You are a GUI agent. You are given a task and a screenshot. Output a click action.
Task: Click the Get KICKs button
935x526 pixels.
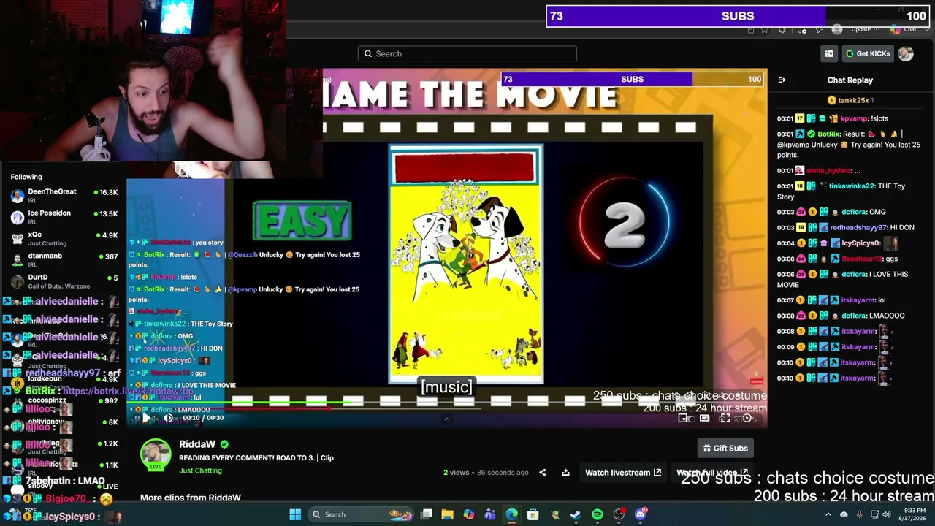coord(868,53)
